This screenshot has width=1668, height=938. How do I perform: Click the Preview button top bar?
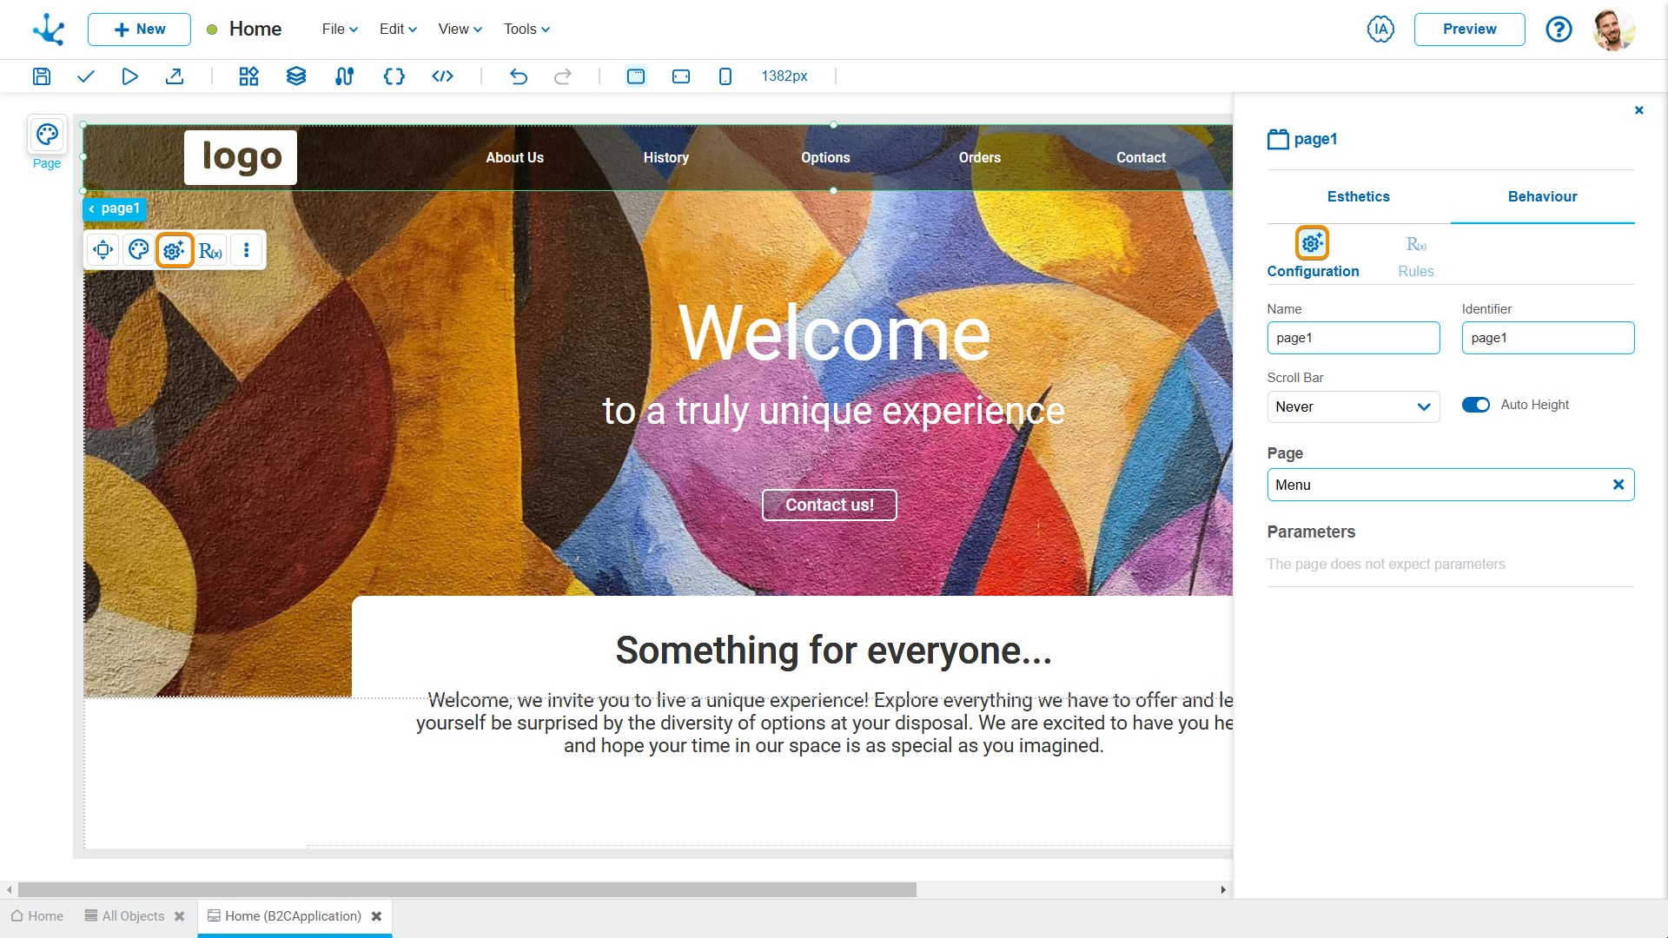pyautogui.click(x=1470, y=29)
